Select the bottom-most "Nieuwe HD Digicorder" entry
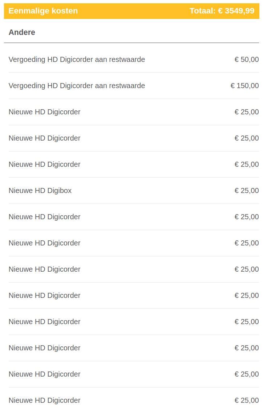 (x=44, y=400)
